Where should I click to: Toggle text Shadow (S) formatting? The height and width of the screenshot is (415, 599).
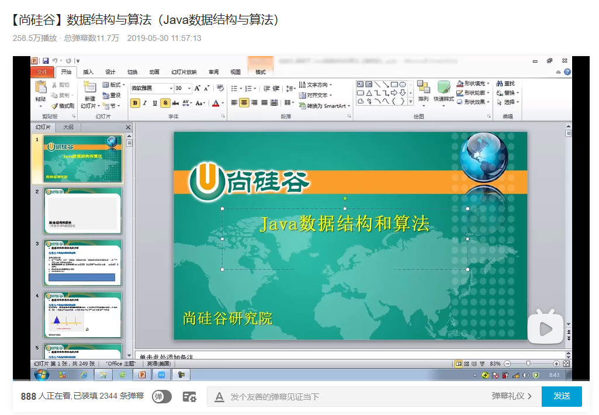point(165,103)
